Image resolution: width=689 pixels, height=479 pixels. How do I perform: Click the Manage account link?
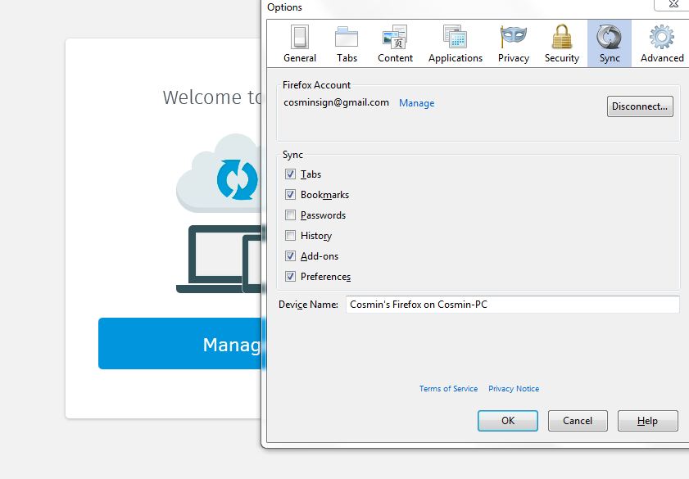[416, 103]
